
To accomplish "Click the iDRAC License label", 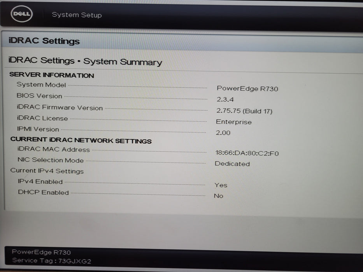I will (42, 118).
